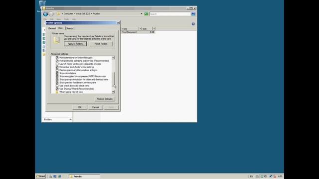Click the When typing into list view item
Image resolution: width=319 pixels, height=179 pixels.
tap(71, 92)
